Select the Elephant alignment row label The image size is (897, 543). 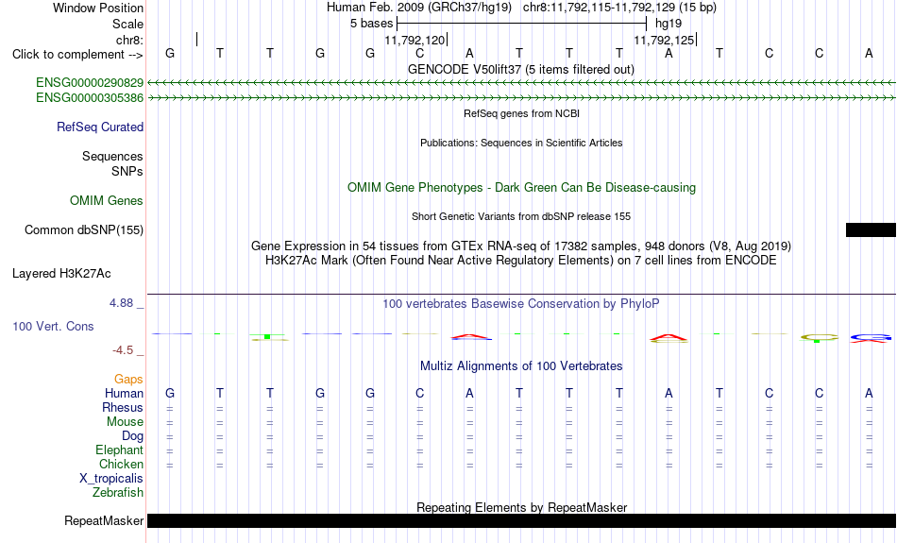(119, 450)
